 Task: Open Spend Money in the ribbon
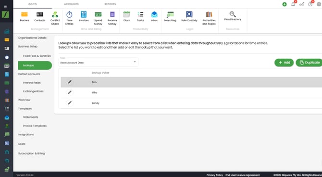pos(98,18)
